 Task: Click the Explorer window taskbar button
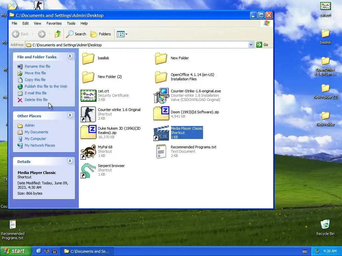tap(87, 251)
